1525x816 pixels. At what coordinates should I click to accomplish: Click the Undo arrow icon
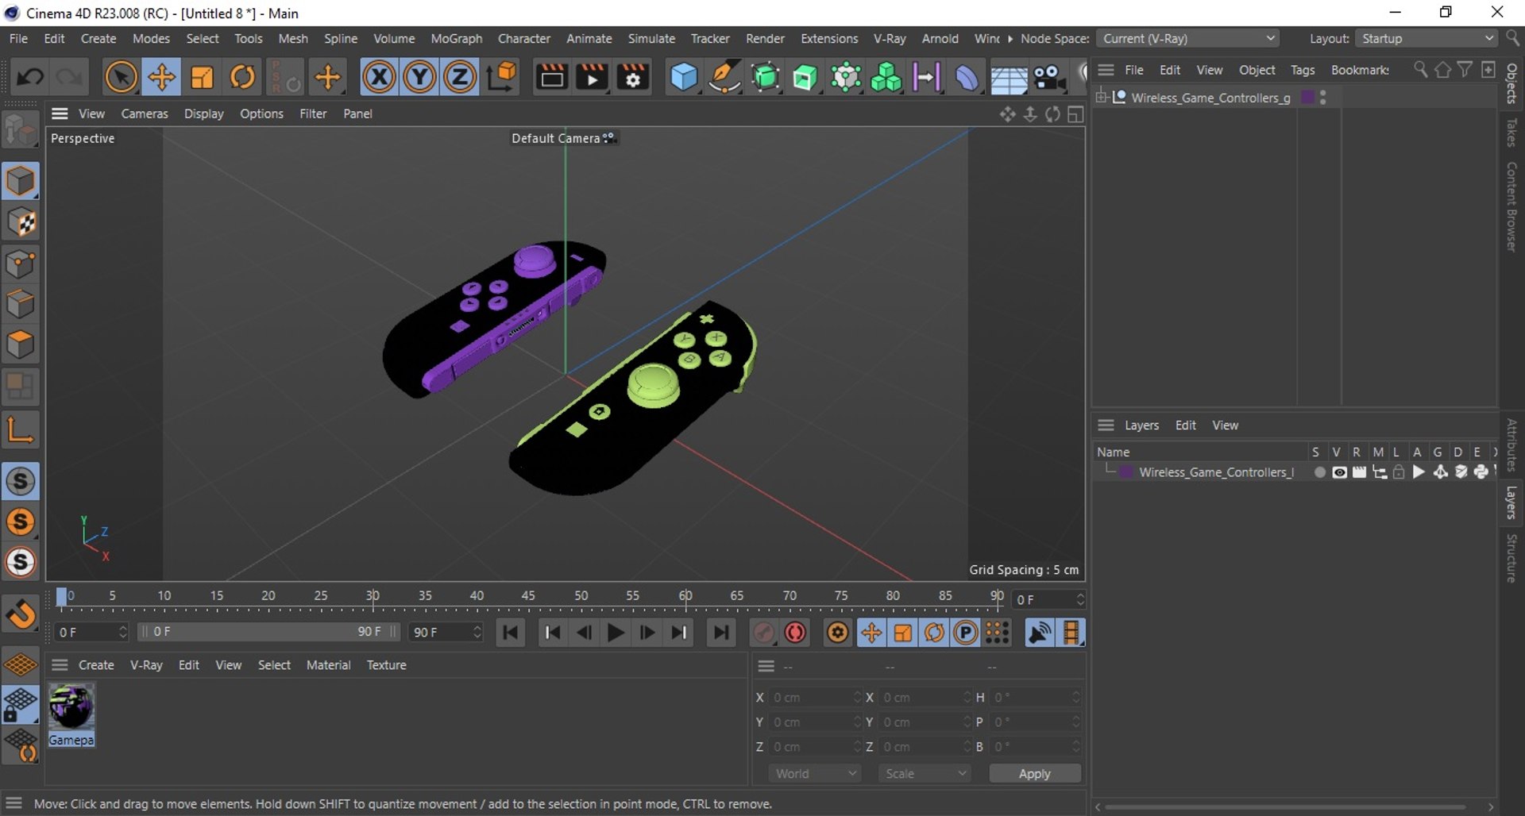pyautogui.click(x=30, y=77)
